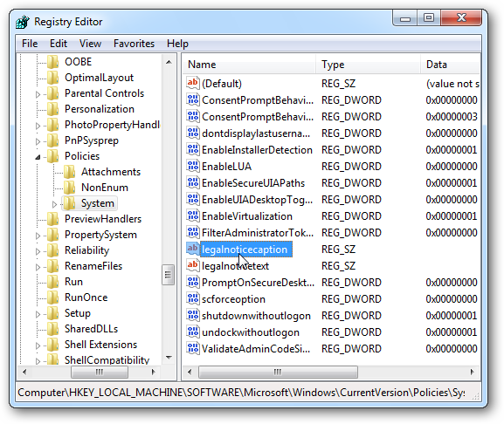Click the Data column header
504x424 pixels.
tap(451, 65)
